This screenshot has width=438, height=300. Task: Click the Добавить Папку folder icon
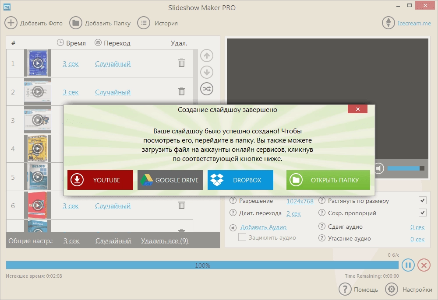76,23
